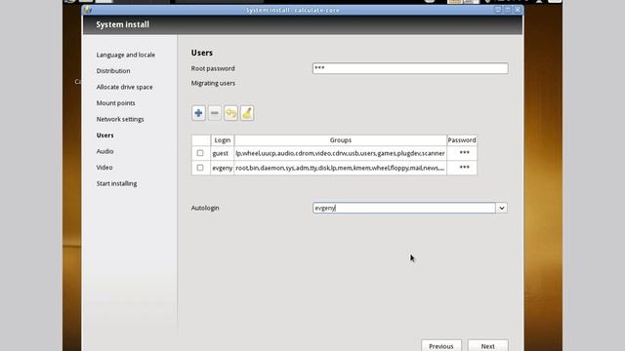Click the Password column header
Screen dimensions: 625x351
[x=462, y=140]
